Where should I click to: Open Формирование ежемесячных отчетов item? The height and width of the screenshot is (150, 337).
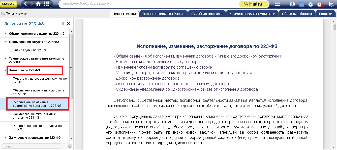click(x=34, y=116)
